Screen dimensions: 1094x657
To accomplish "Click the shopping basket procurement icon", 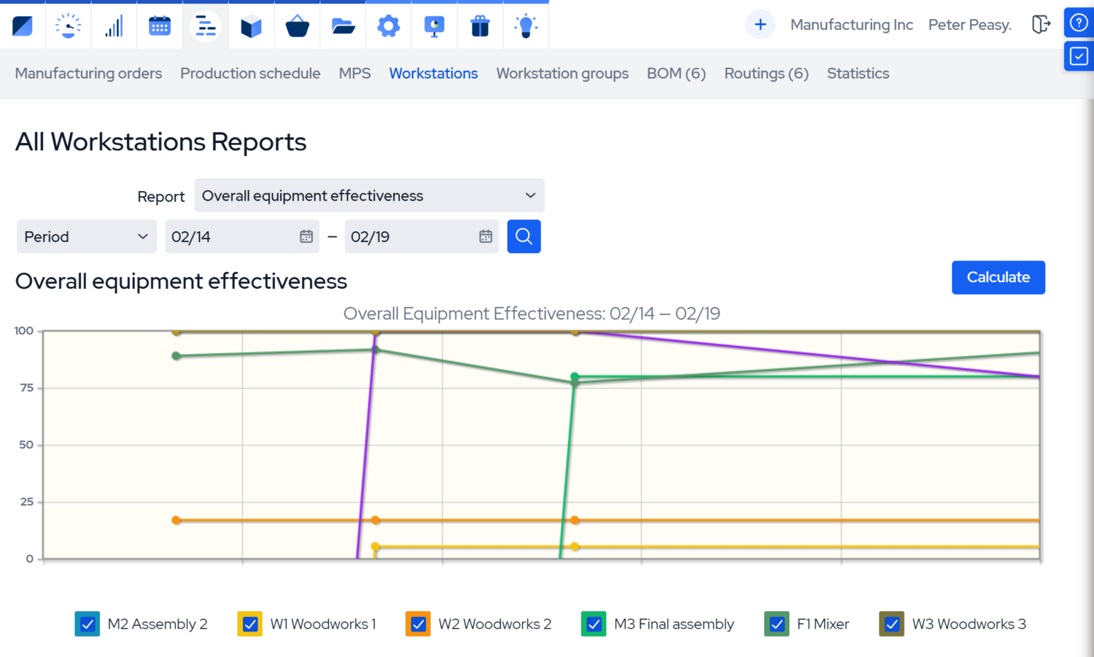I will pos(297,27).
